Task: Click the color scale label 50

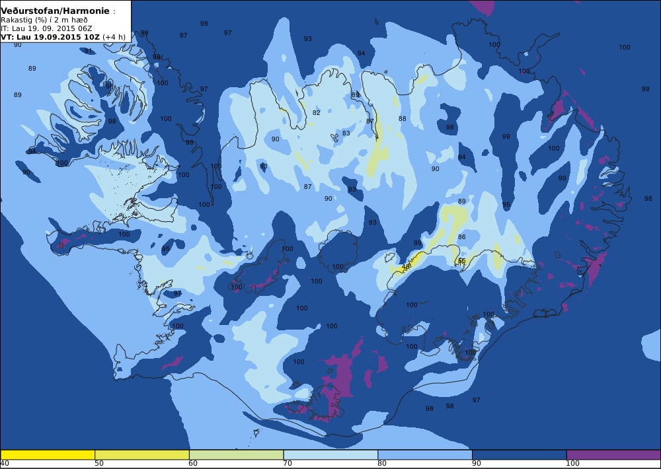Action: click(x=99, y=464)
